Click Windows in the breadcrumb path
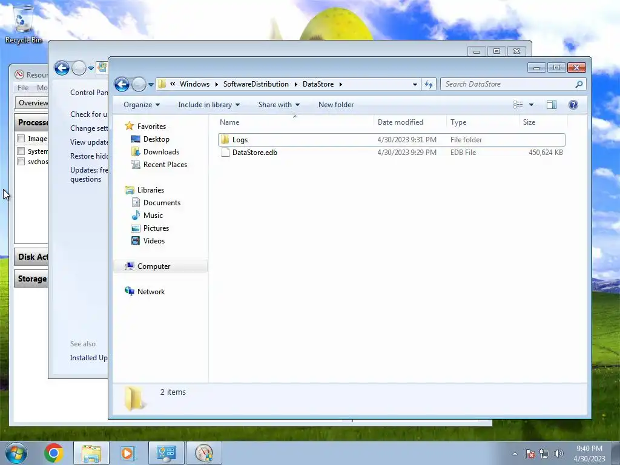The height and width of the screenshot is (465, 620). pos(194,84)
